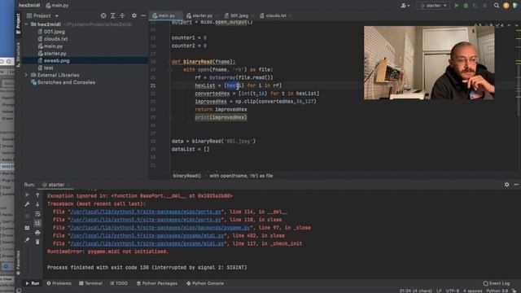Switch to starter.py editor tab

201,15
